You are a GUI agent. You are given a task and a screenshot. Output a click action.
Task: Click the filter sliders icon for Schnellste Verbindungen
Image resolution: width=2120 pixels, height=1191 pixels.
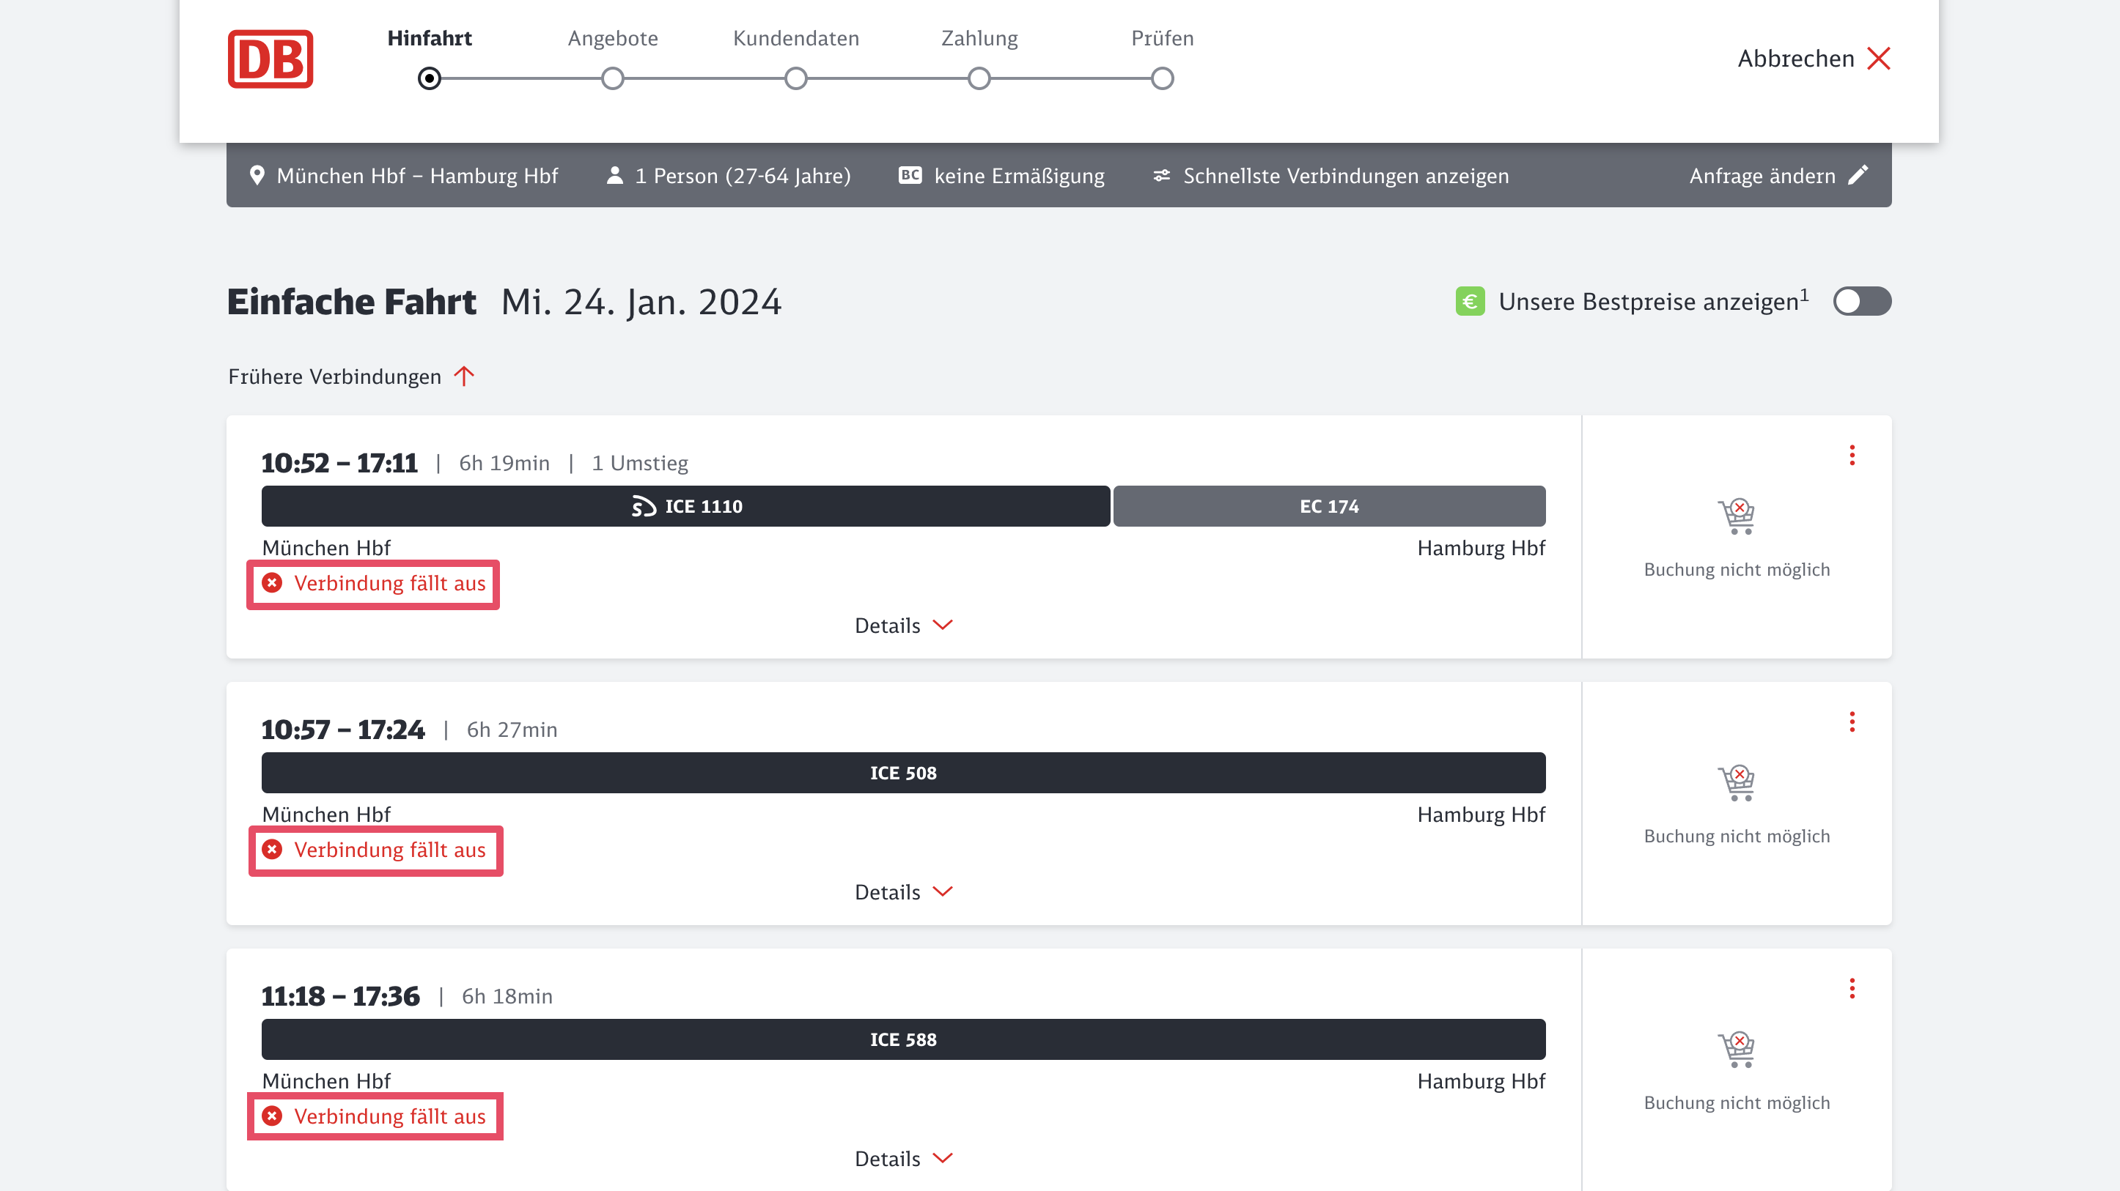pos(1161,175)
